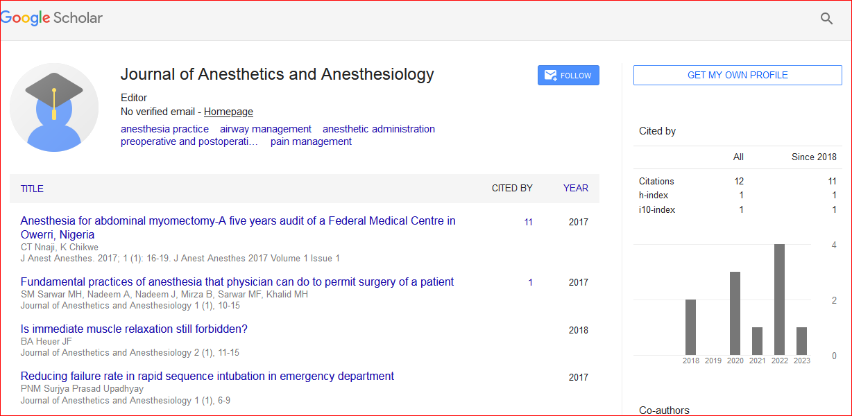Select the anesthesia practice tag

tap(164, 129)
